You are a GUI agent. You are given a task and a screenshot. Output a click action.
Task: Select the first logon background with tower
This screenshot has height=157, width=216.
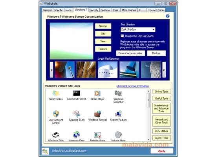(65, 70)
